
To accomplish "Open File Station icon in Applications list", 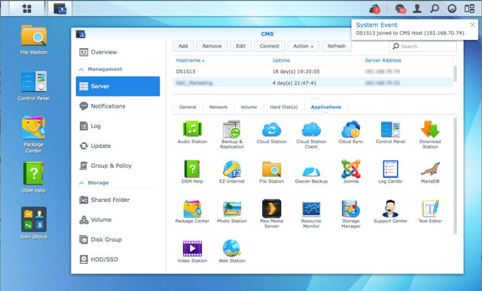I will pyautogui.click(x=271, y=169).
